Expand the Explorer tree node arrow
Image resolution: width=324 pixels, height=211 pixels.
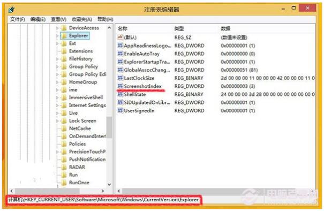57,36
